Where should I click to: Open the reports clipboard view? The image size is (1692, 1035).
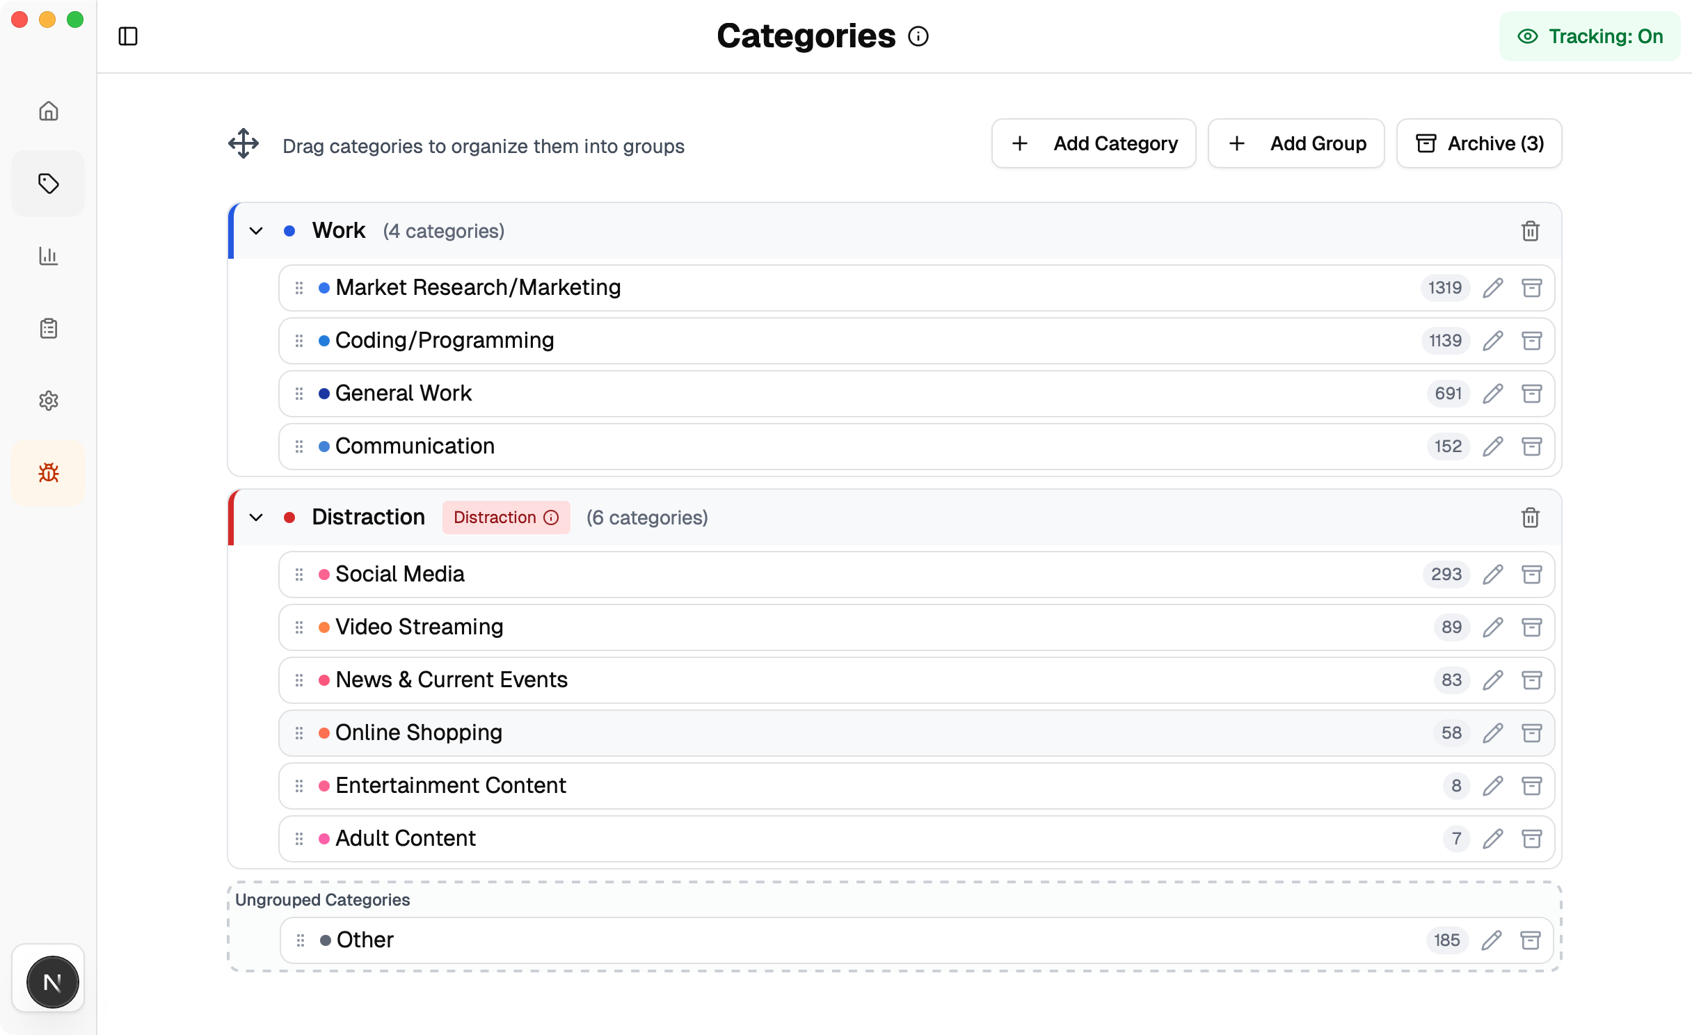(x=48, y=328)
